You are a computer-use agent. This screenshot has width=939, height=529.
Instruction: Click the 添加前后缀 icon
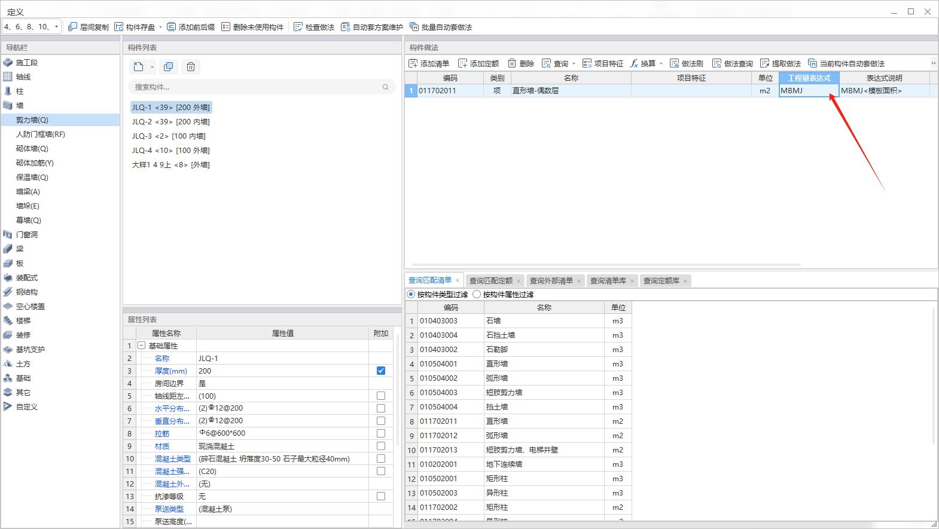click(x=172, y=27)
